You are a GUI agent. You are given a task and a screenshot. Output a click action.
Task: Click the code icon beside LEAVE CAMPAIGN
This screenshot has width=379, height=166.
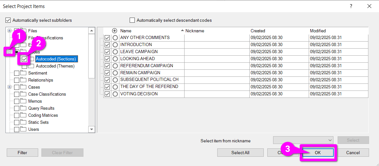click(115, 52)
